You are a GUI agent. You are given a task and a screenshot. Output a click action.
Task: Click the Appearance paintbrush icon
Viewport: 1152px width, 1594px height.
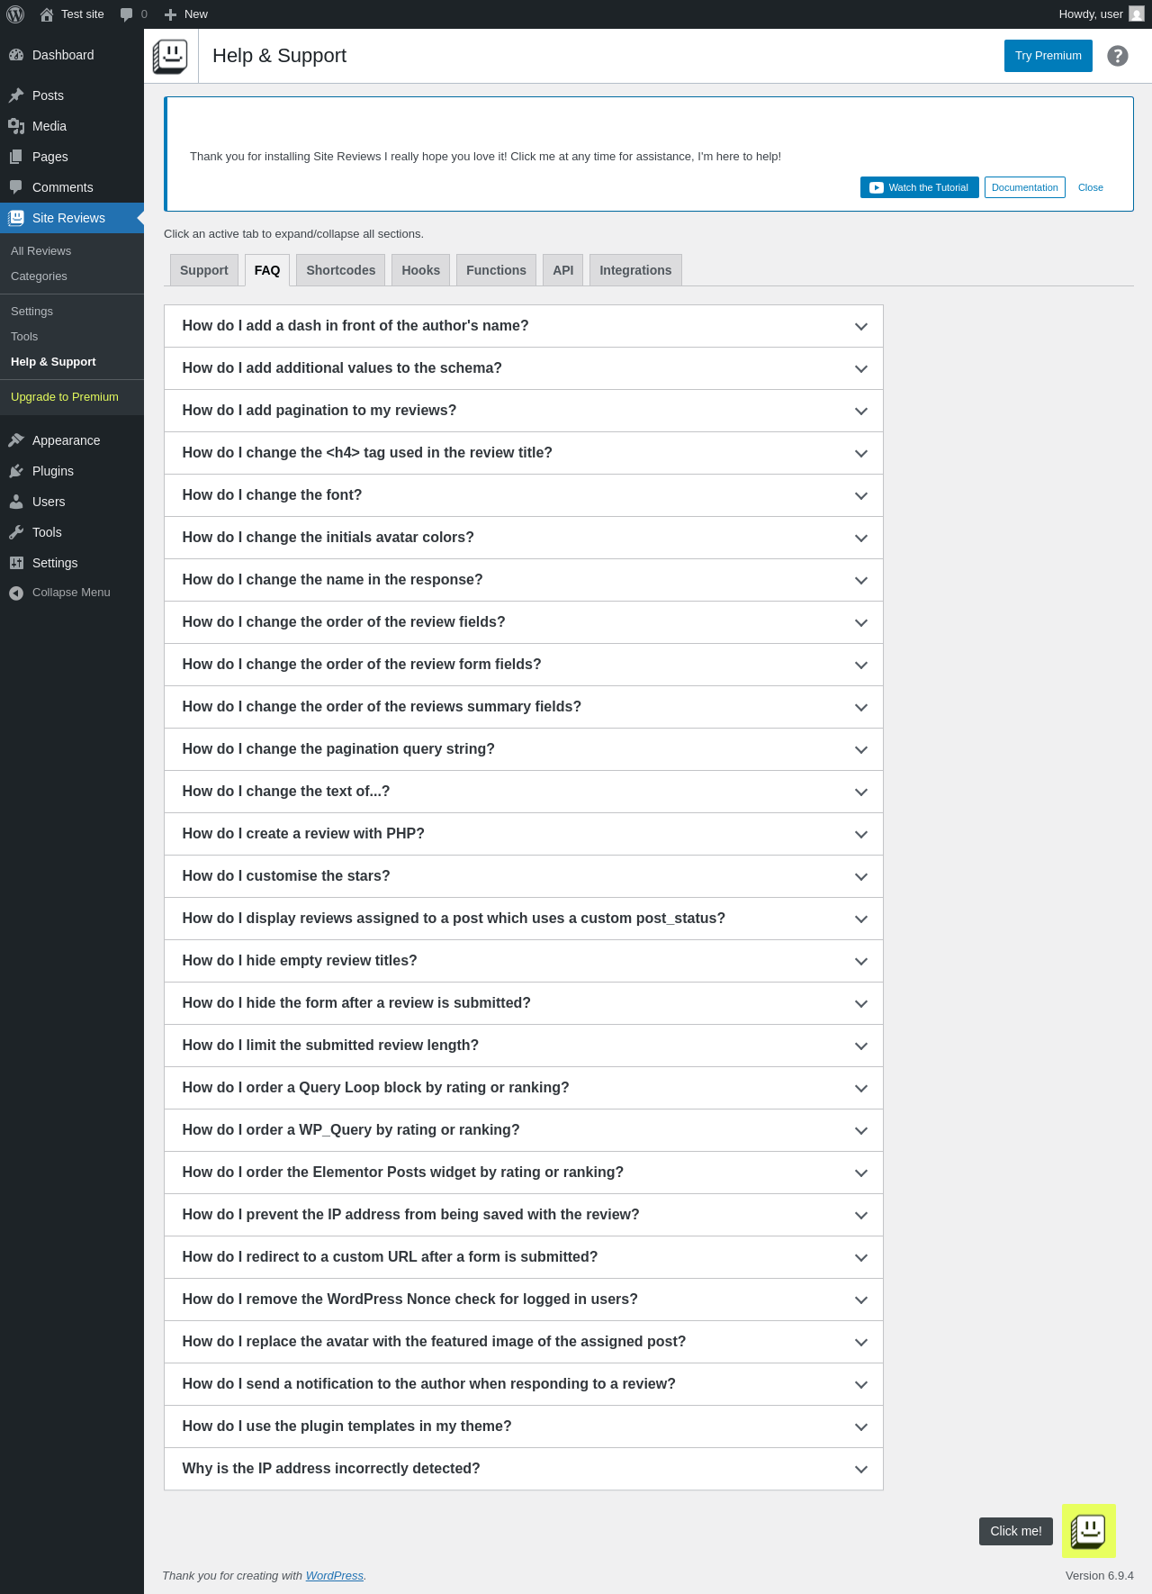coord(16,440)
